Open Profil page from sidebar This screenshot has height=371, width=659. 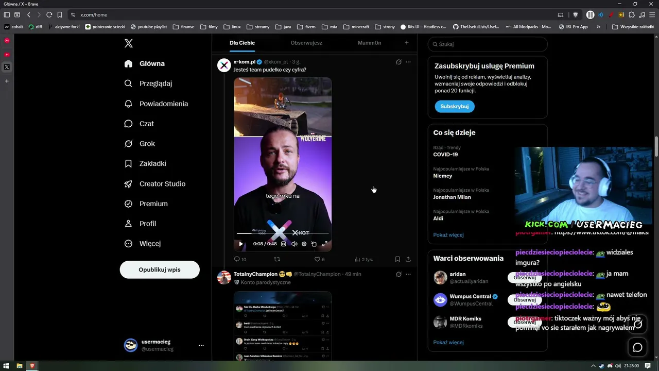141,224
